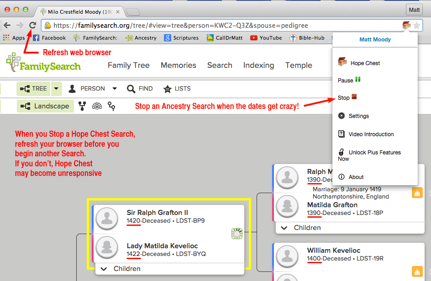
Task: Switch to the portrait pedigree view icon
Action: click(82, 106)
